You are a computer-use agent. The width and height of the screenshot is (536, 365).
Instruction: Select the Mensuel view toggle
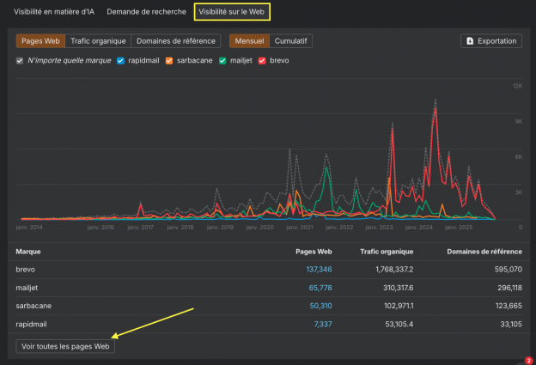pos(248,40)
